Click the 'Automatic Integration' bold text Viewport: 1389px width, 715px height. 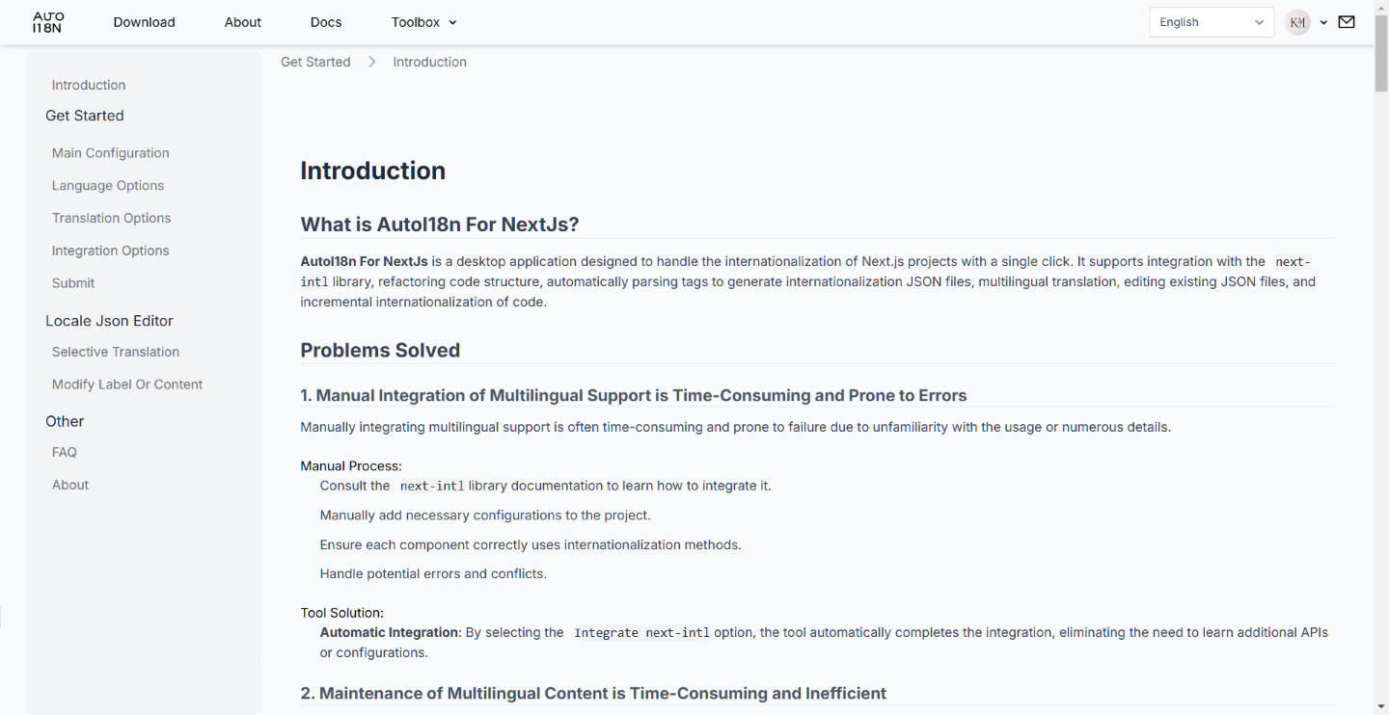coord(390,632)
